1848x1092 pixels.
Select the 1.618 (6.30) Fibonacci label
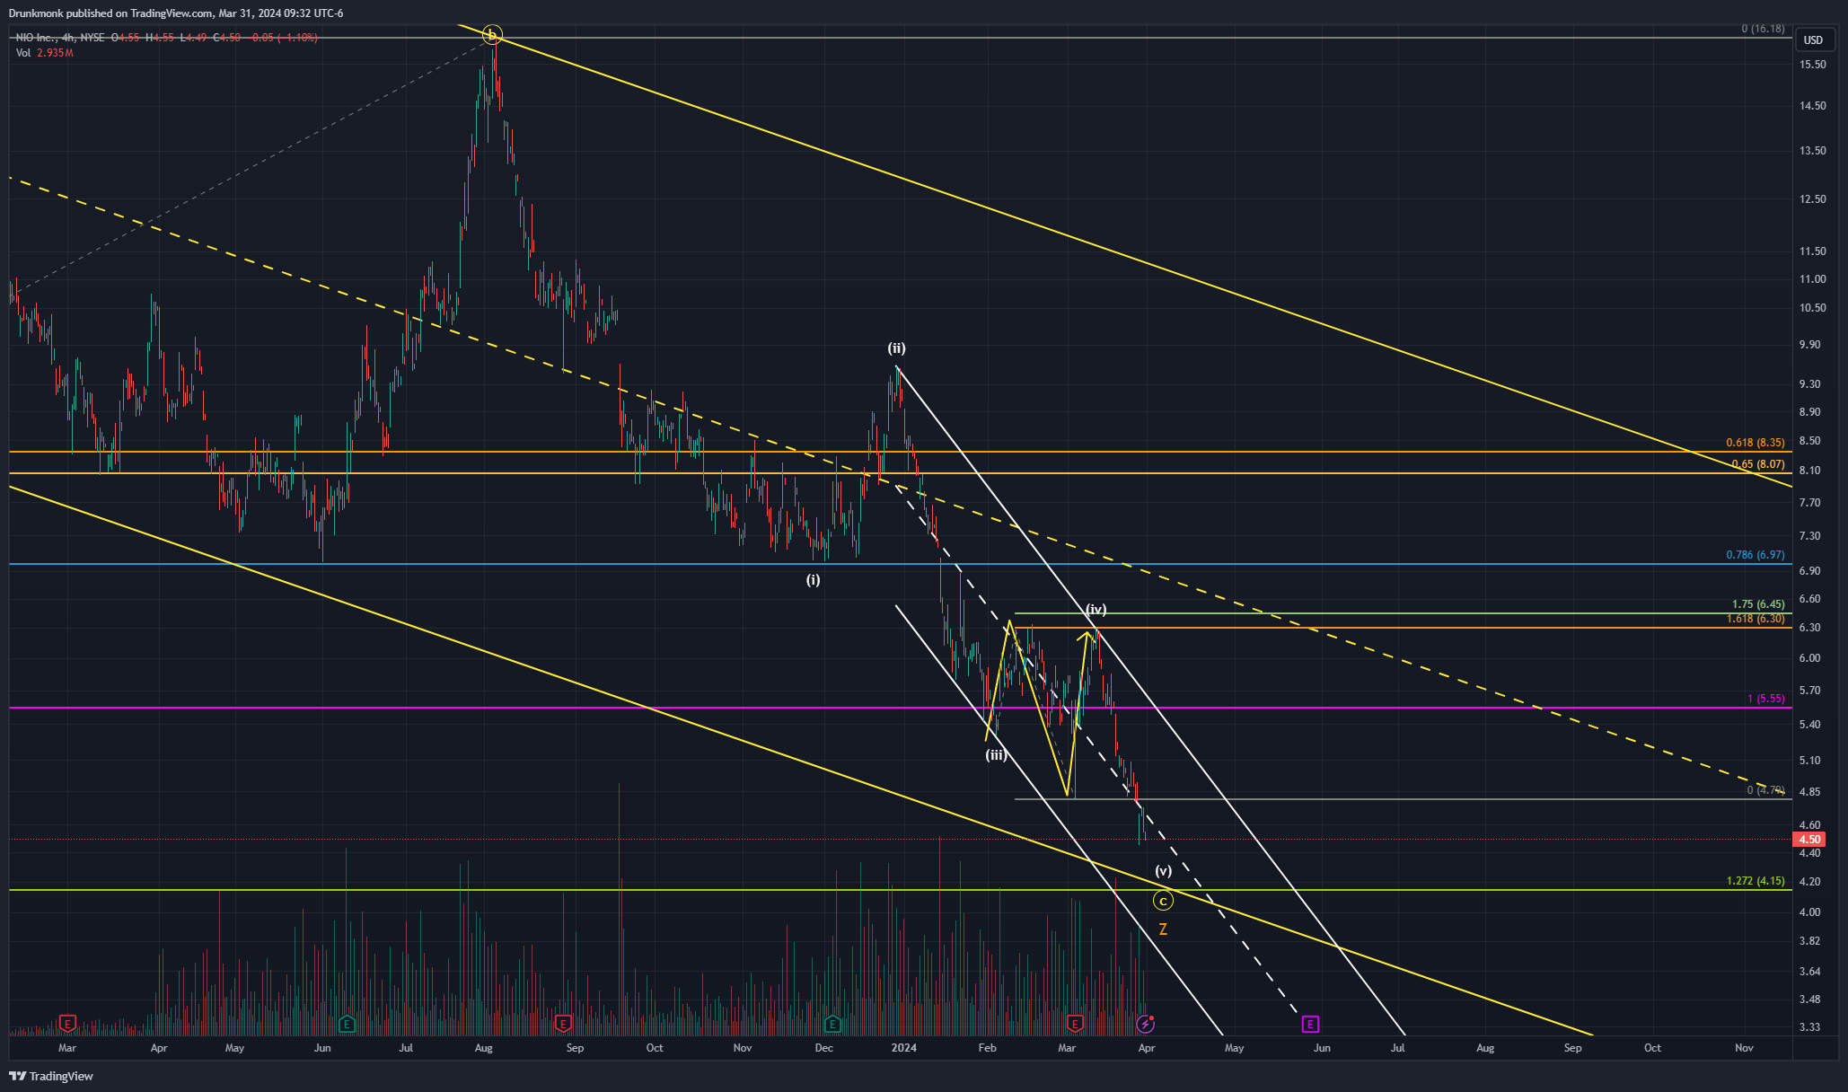coord(1755,619)
